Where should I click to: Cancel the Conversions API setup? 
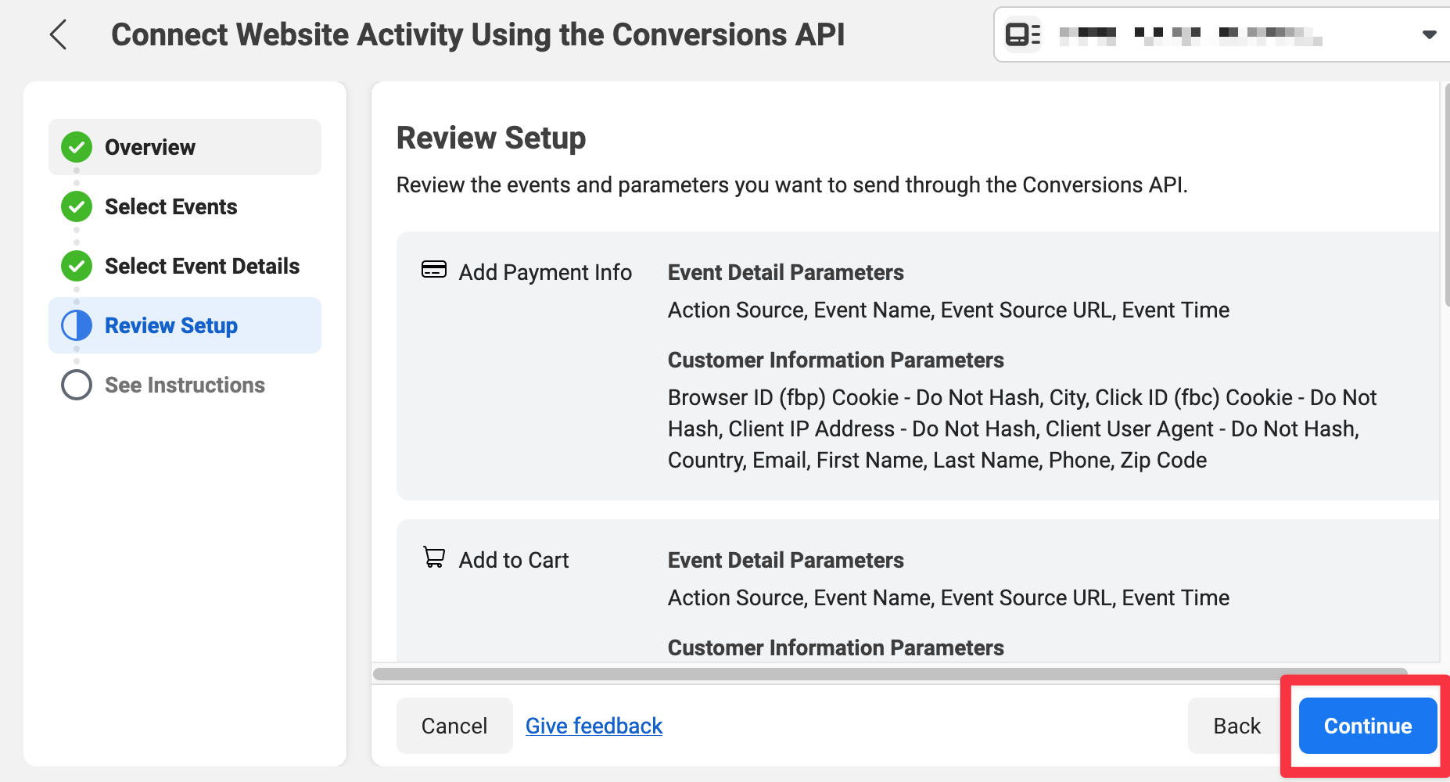click(454, 726)
